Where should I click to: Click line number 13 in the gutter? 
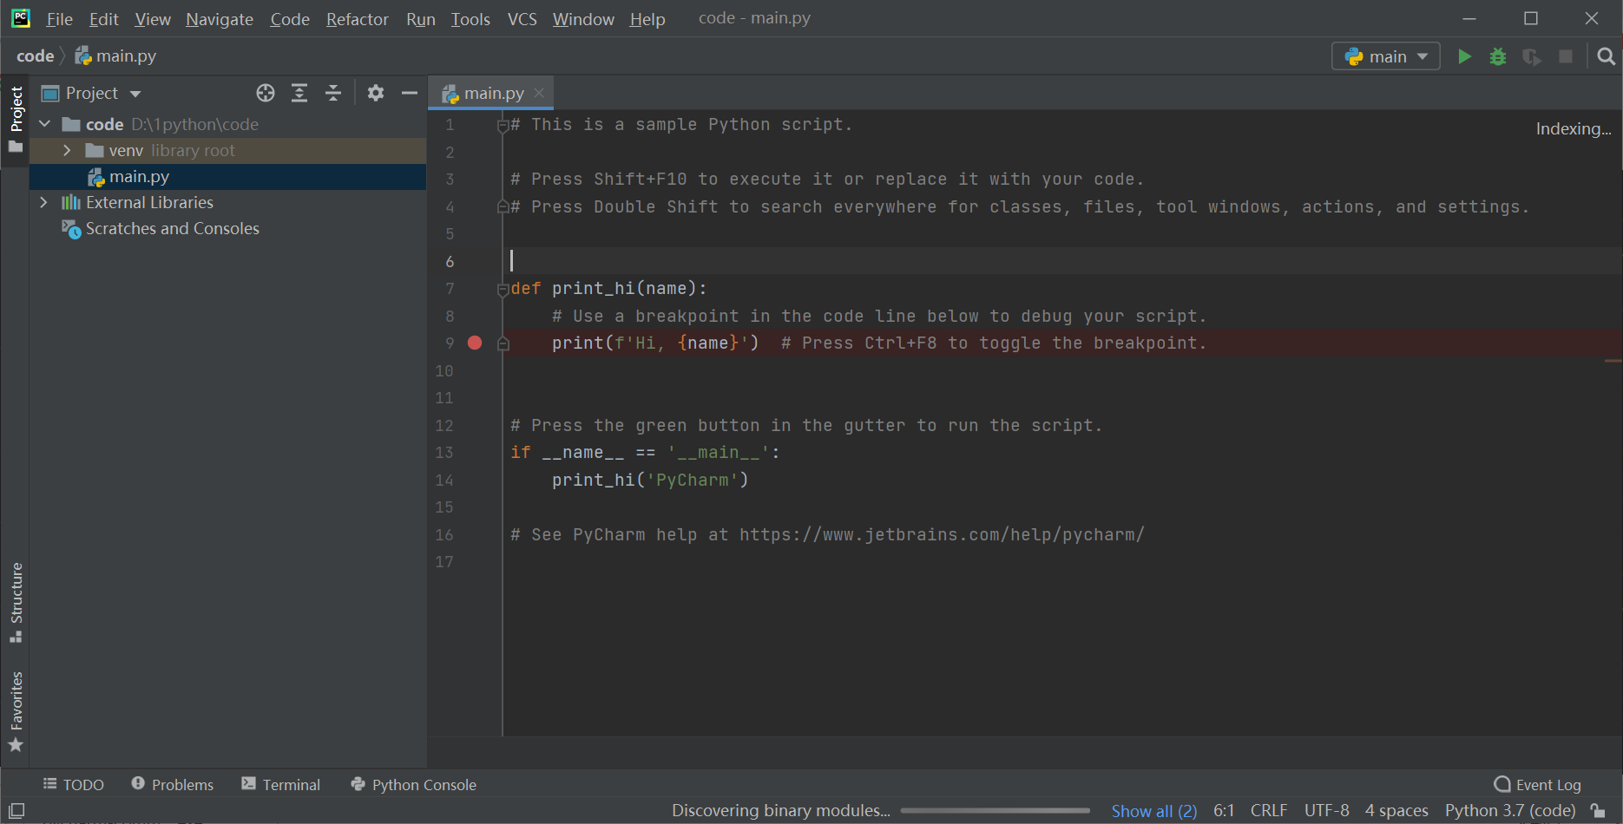pyautogui.click(x=444, y=453)
